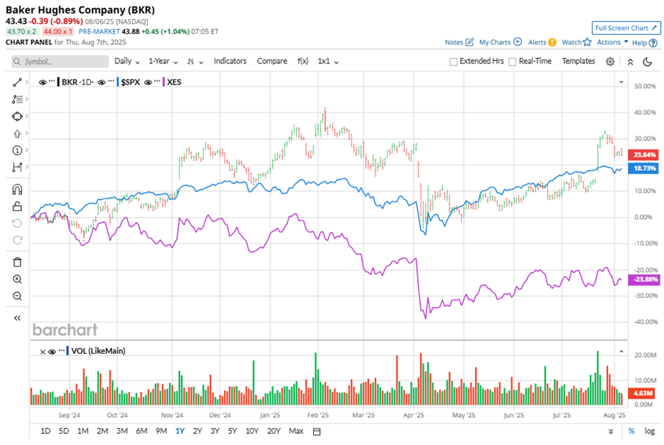The image size is (664, 445).
Task: Open the Indicators menu
Action: [230, 61]
